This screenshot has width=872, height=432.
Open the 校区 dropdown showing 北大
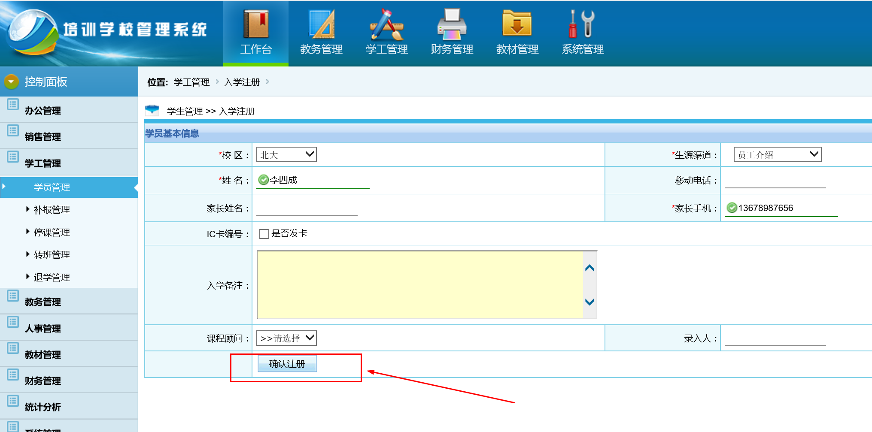pos(286,155)
